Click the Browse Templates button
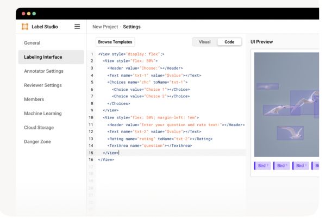 tap(115, 42)
